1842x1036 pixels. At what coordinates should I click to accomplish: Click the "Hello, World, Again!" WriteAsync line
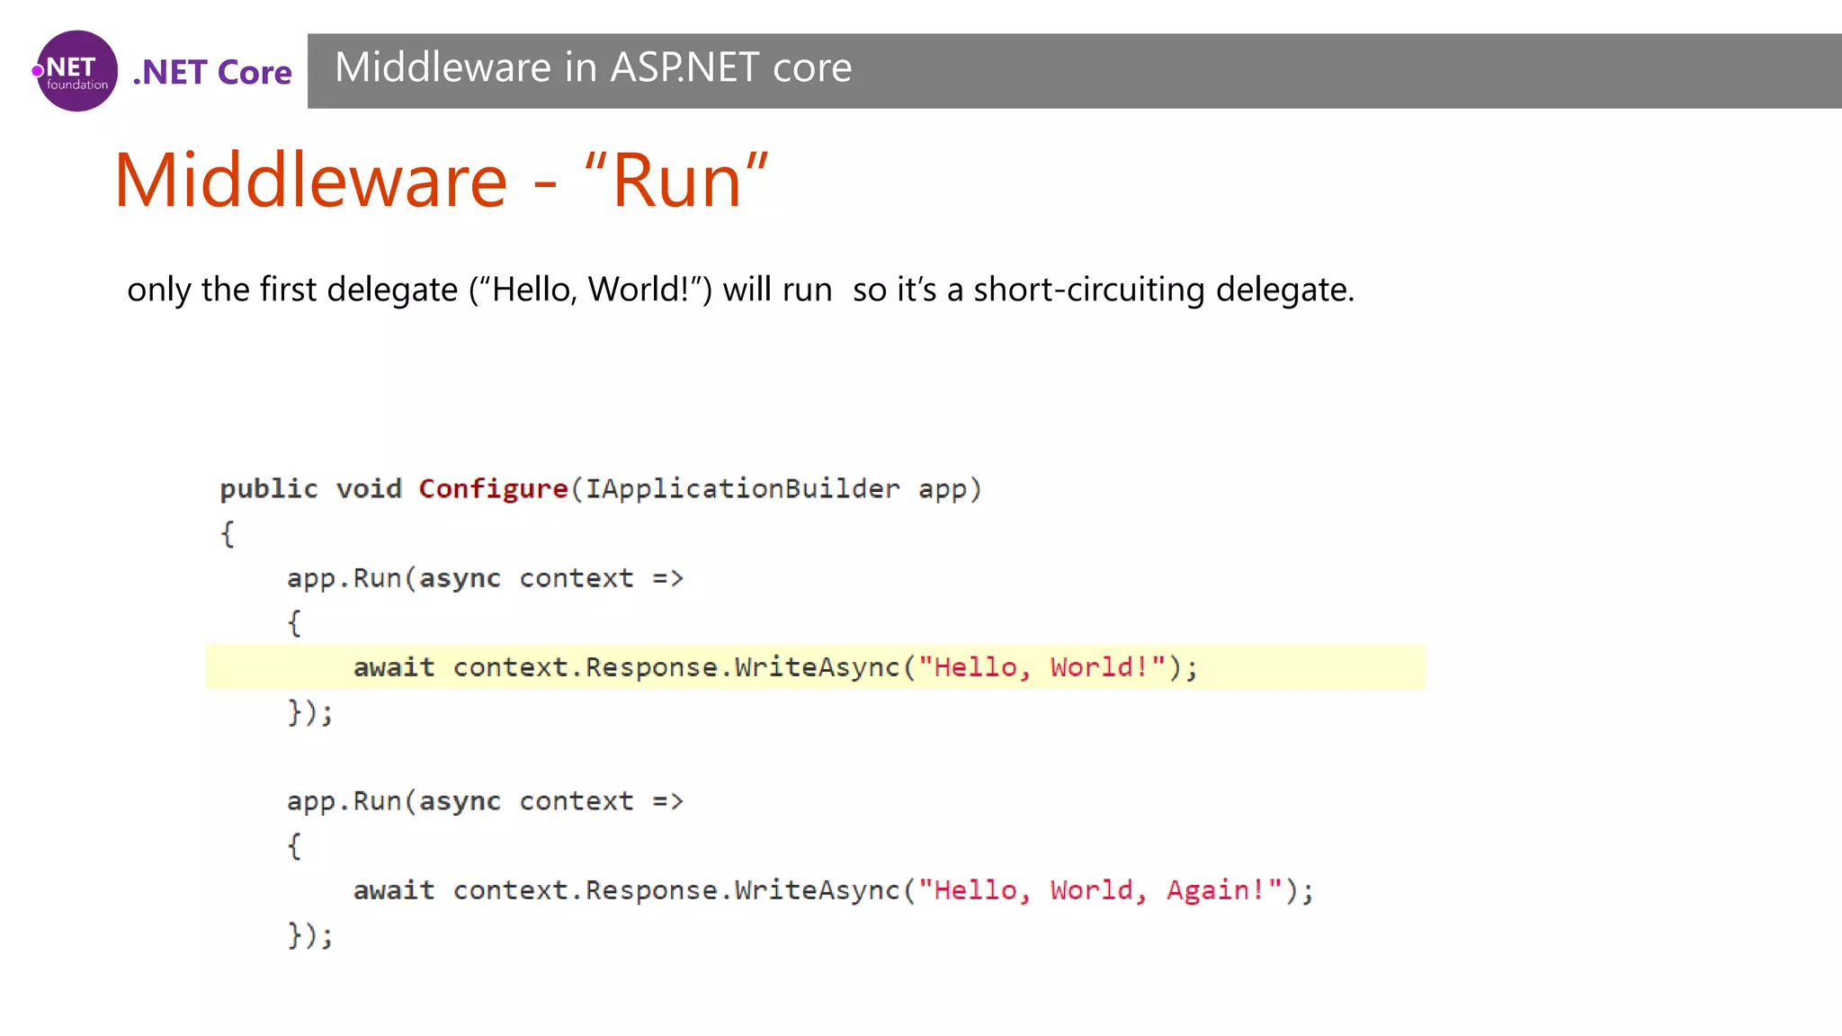point(834,890)
